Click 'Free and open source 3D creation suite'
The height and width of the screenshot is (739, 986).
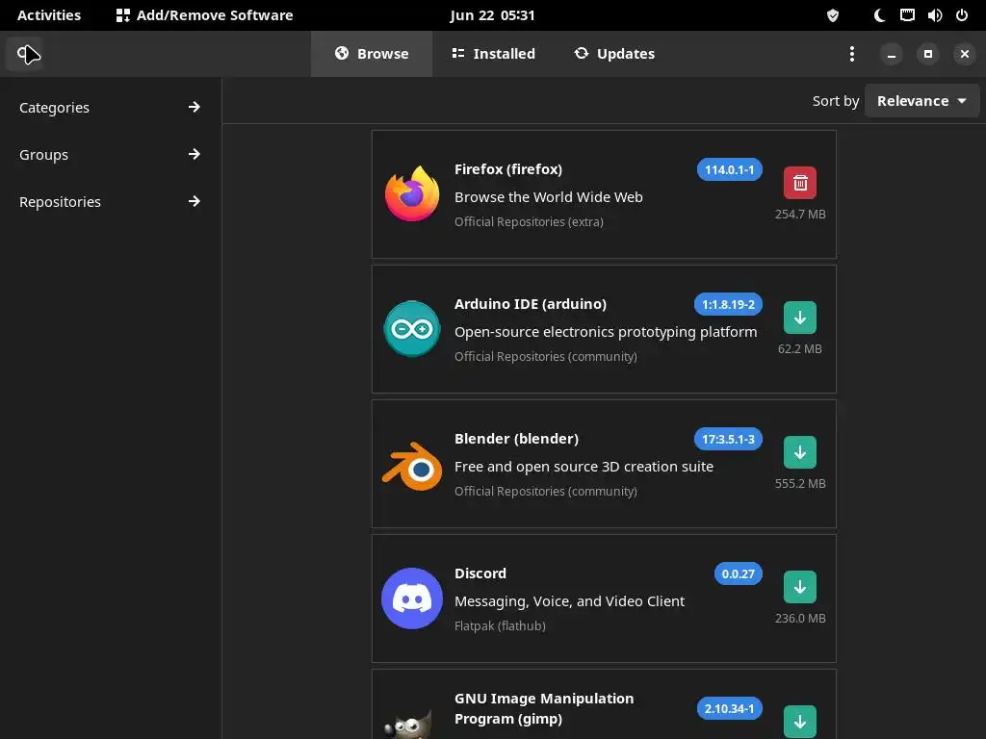[x=584, y=467]
